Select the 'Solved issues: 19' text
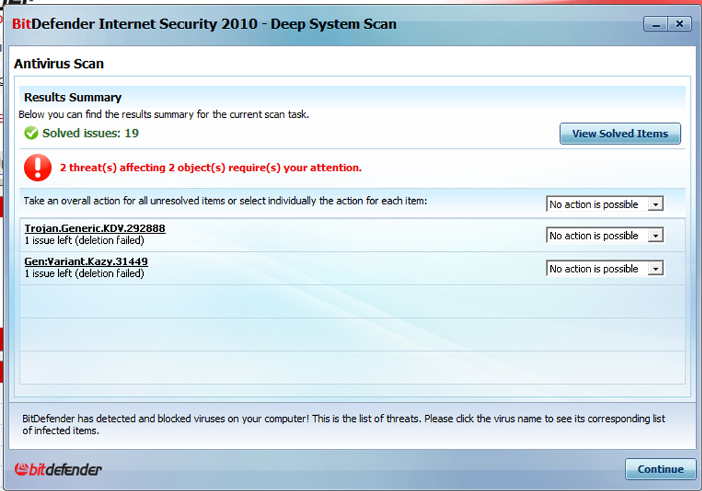 click(x=90, y=133)
